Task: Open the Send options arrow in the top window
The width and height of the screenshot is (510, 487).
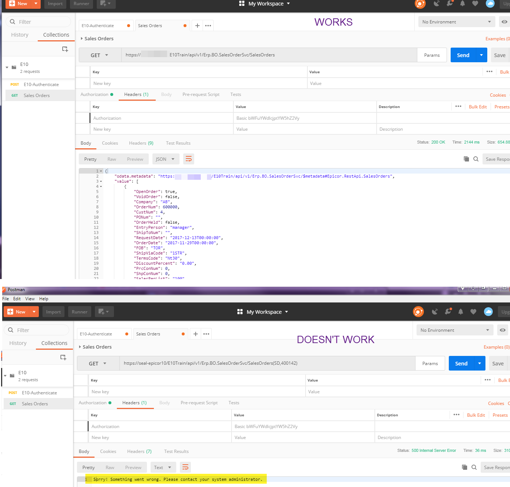Action: point(481,55)
